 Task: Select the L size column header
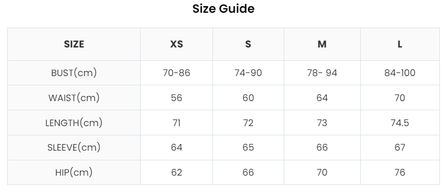(x=400, y=44)
